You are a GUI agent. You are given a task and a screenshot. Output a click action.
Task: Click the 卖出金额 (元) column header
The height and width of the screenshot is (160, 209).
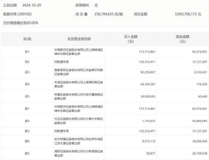(x=182, y=39)
